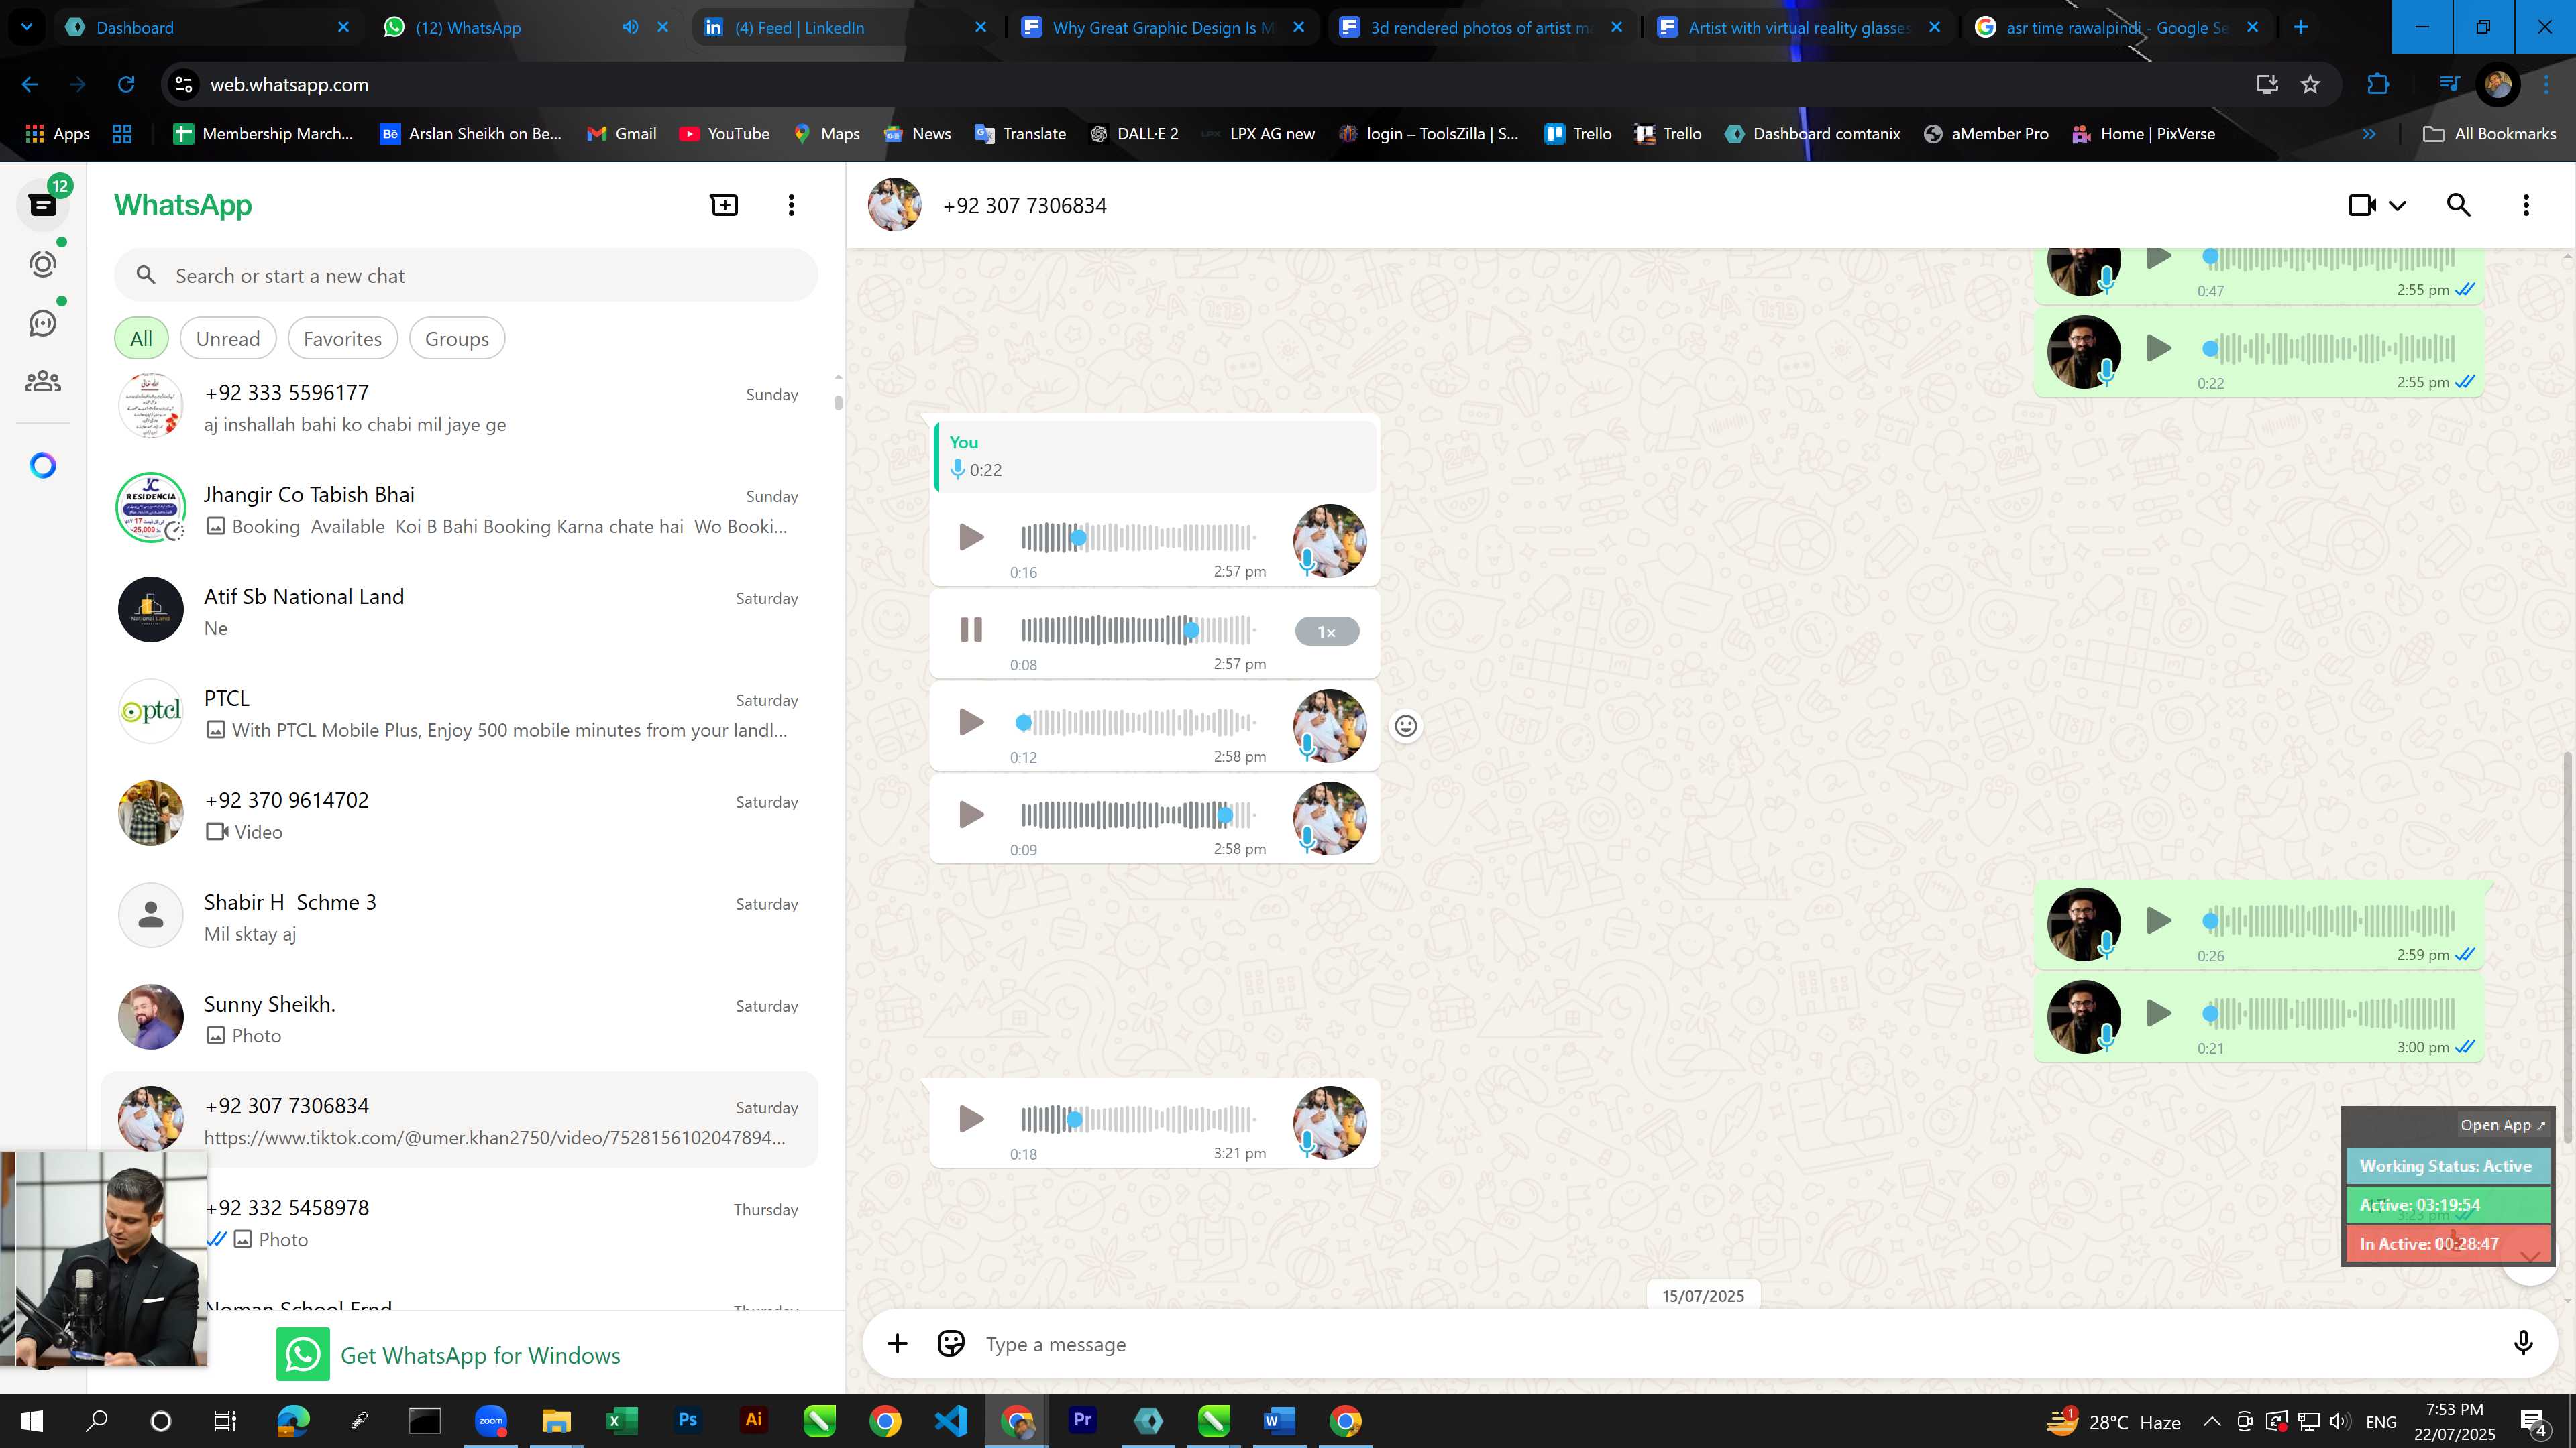
Task: Change playback speed with the 1× button
Action: [1327, 631]
